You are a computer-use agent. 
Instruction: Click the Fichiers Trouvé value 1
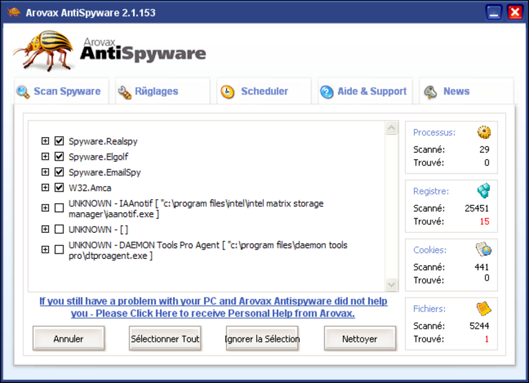(486, 339)
